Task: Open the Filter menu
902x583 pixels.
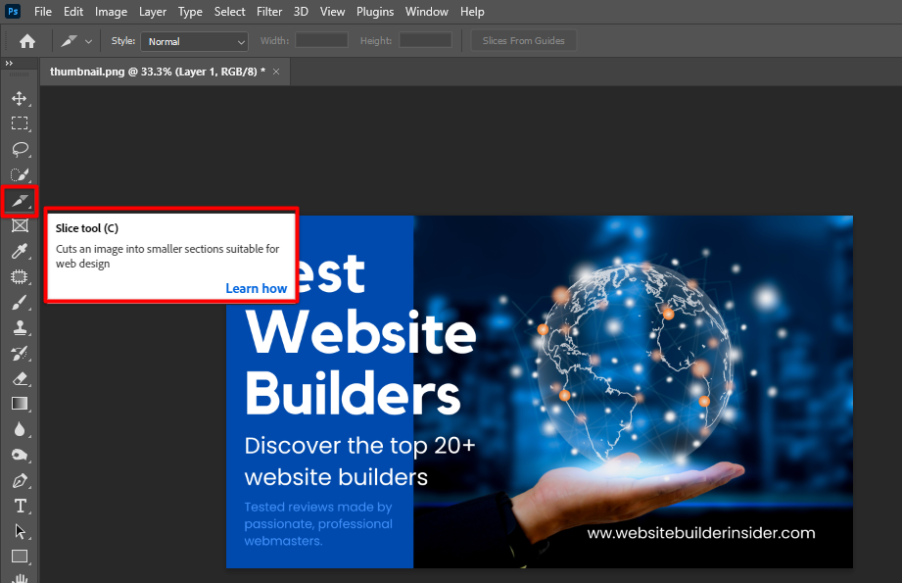Action: pyautogui.click(x=269, y=12)
